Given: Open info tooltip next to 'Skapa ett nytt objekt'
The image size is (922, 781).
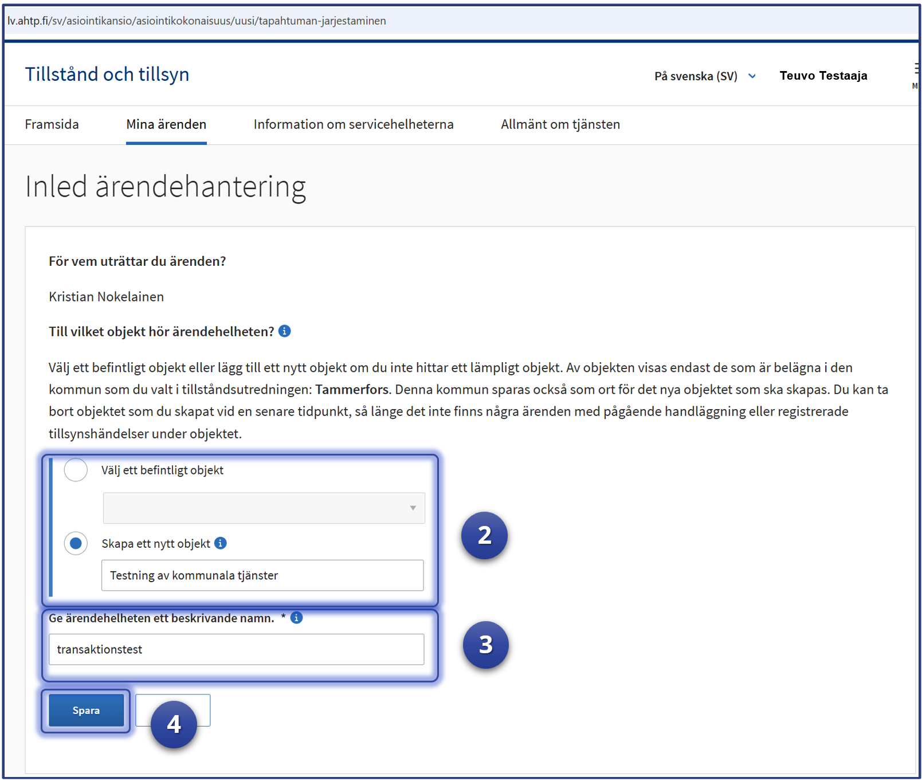Looking at the screenshot, I should point(221,543).
